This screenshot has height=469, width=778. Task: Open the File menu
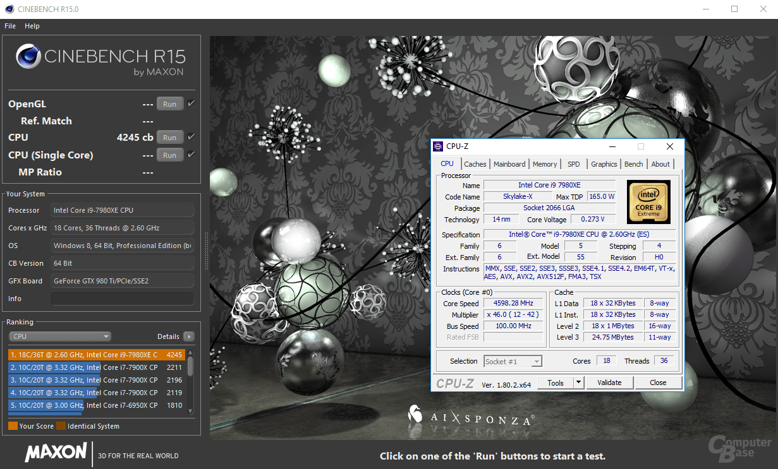click(x=10, y=26)
